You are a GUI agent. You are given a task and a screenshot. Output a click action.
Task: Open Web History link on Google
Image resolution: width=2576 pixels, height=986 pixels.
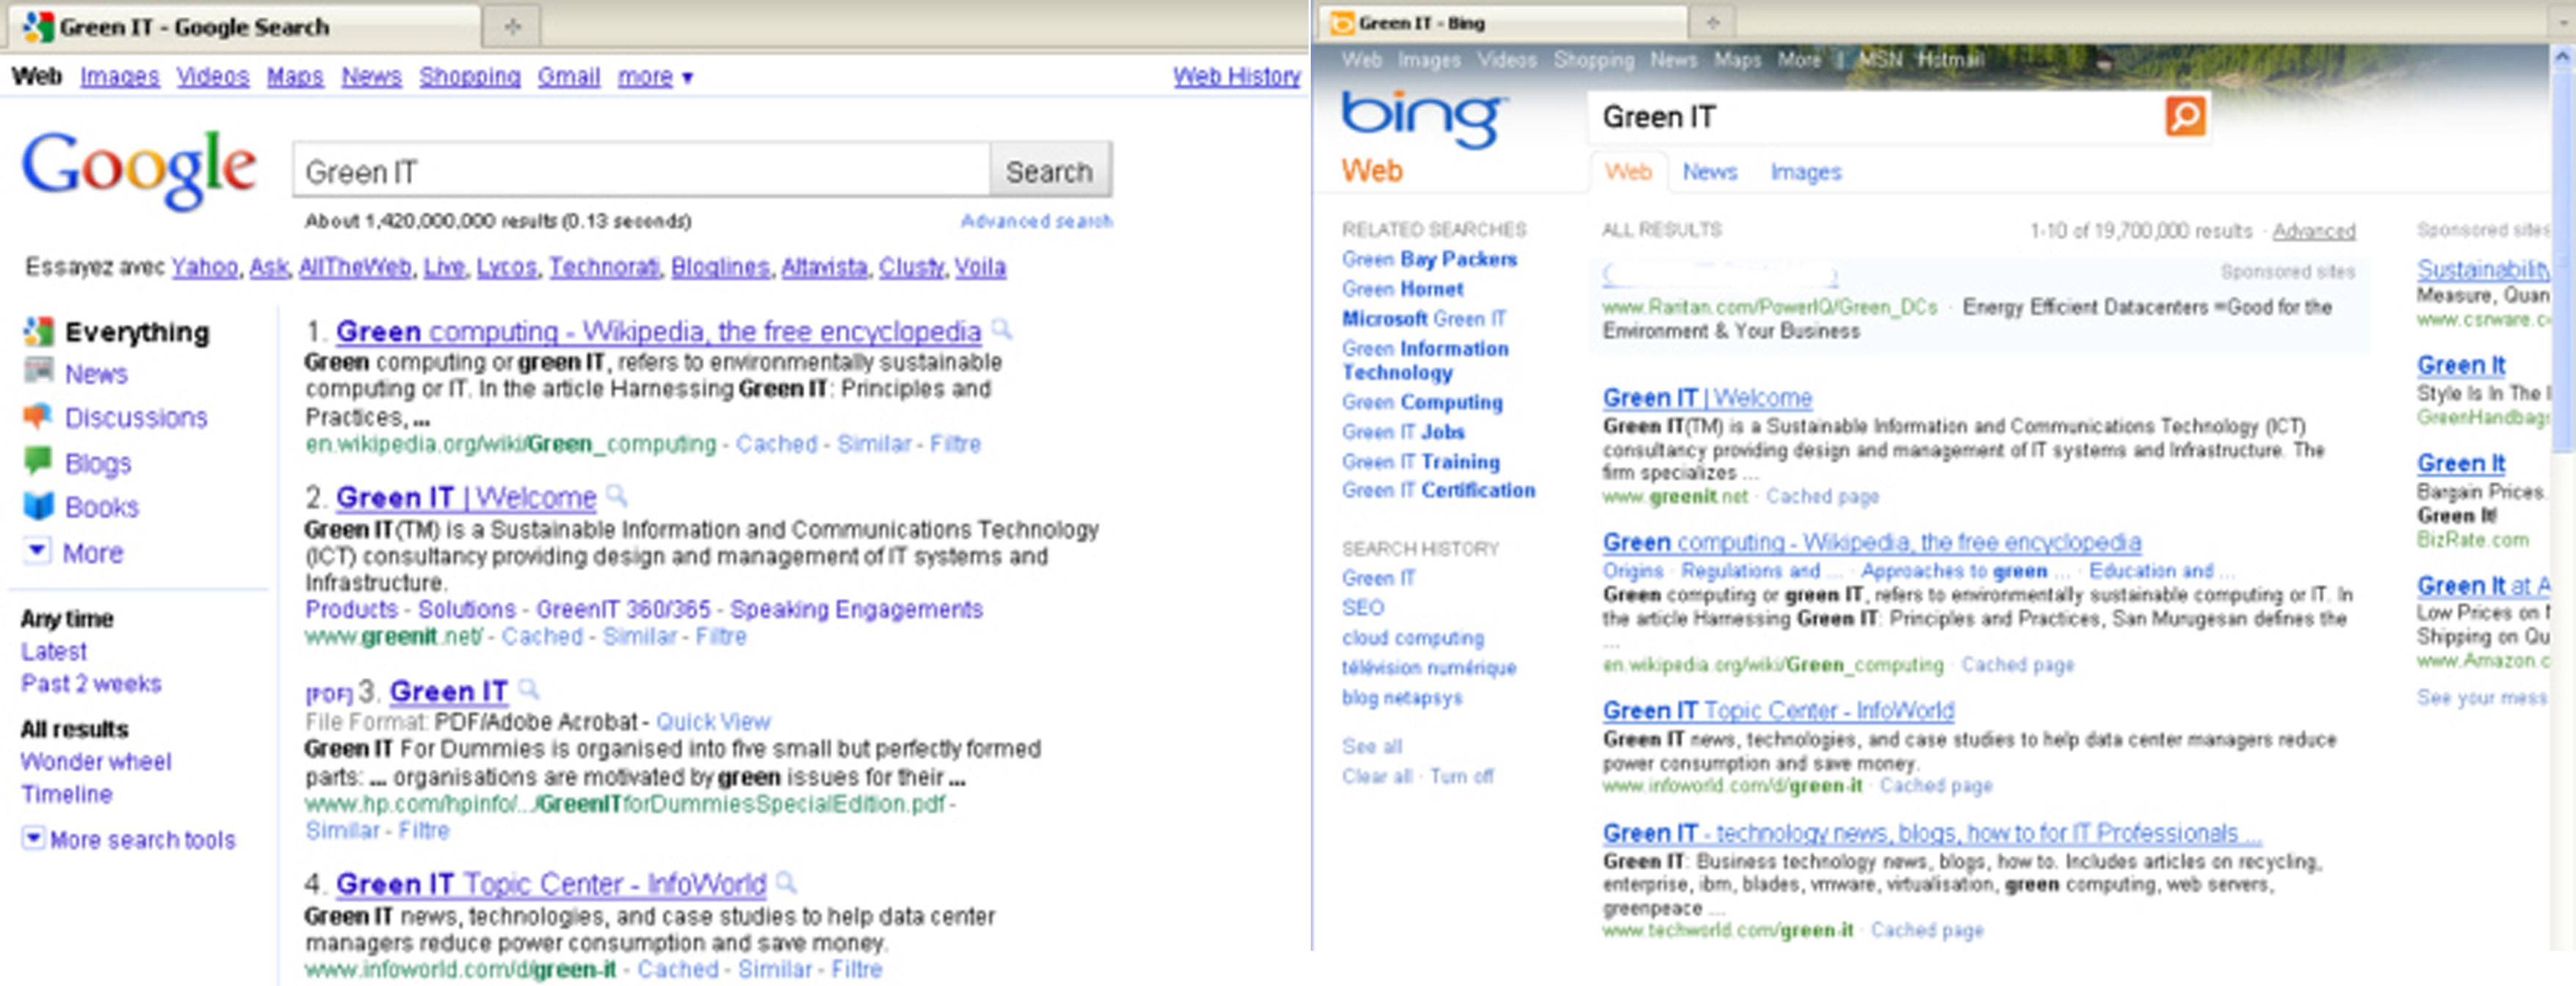click(1236, 76)
